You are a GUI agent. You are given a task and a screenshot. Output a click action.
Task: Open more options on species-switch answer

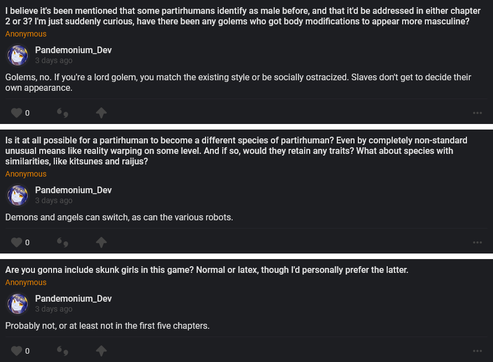[477, 242]
